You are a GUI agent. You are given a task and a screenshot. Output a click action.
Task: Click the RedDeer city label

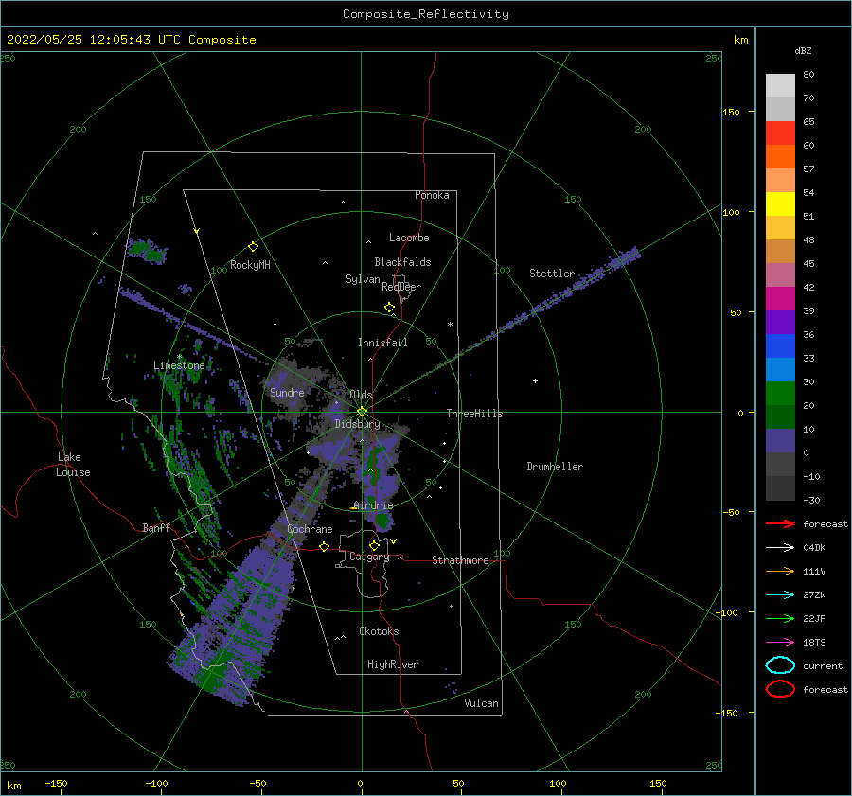[401, 287]
